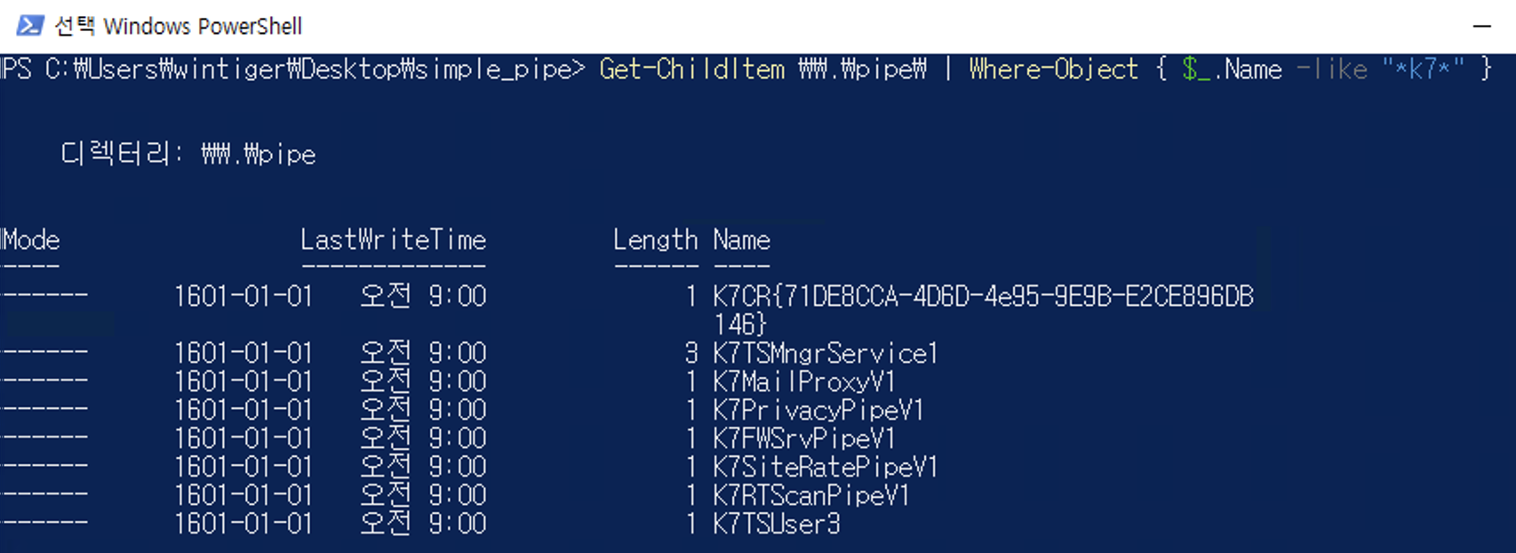Click the LastWriteTime column header
This screenshot has width=1516, height=553.
coord(393,240)
